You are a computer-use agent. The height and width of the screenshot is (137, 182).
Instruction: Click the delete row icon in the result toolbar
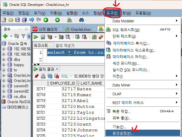[57, 76]
